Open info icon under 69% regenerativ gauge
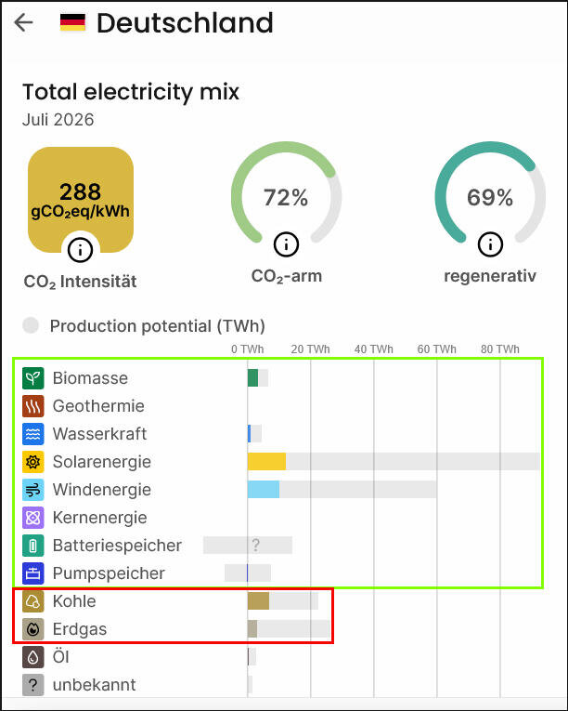 (x=491, y=244)
